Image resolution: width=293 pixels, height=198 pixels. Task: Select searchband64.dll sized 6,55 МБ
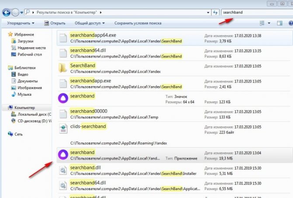tap(175, 186)
